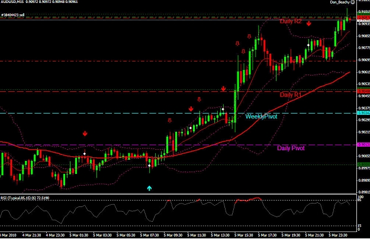Click the RSI (Typical,85,15) indicator label
Image resolution: width=370 pixels, height=239 pixels.
(25, 198)
